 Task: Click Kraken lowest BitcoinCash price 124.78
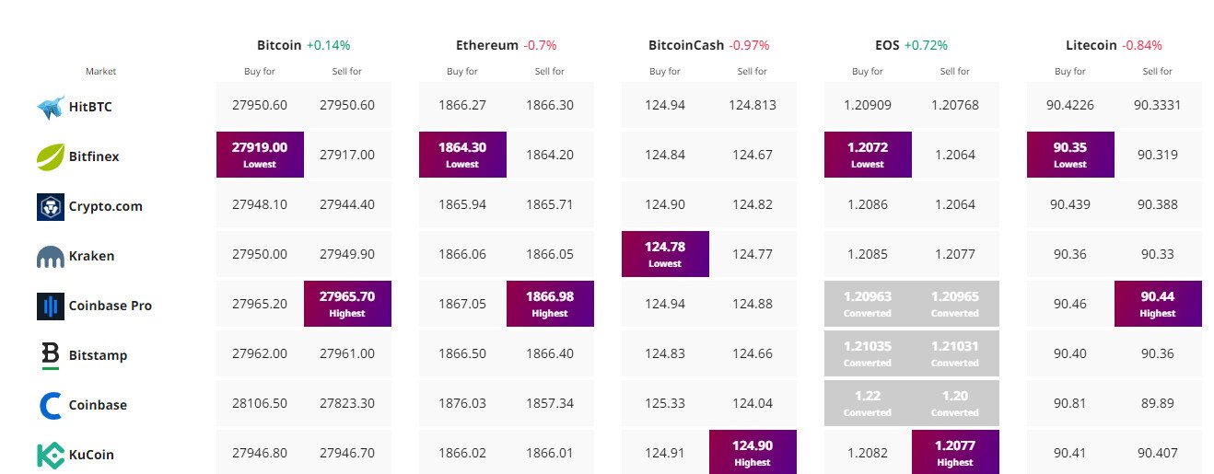coord(665,253)
